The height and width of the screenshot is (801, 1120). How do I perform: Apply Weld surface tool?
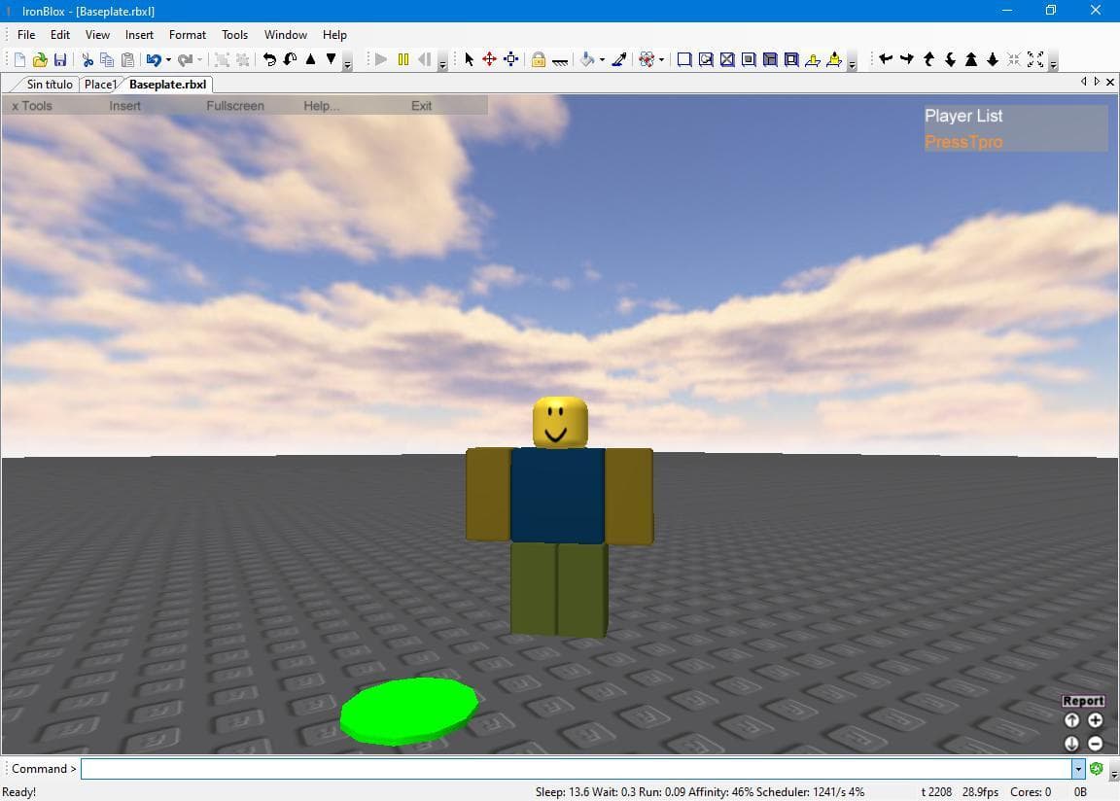coord(727,60)
